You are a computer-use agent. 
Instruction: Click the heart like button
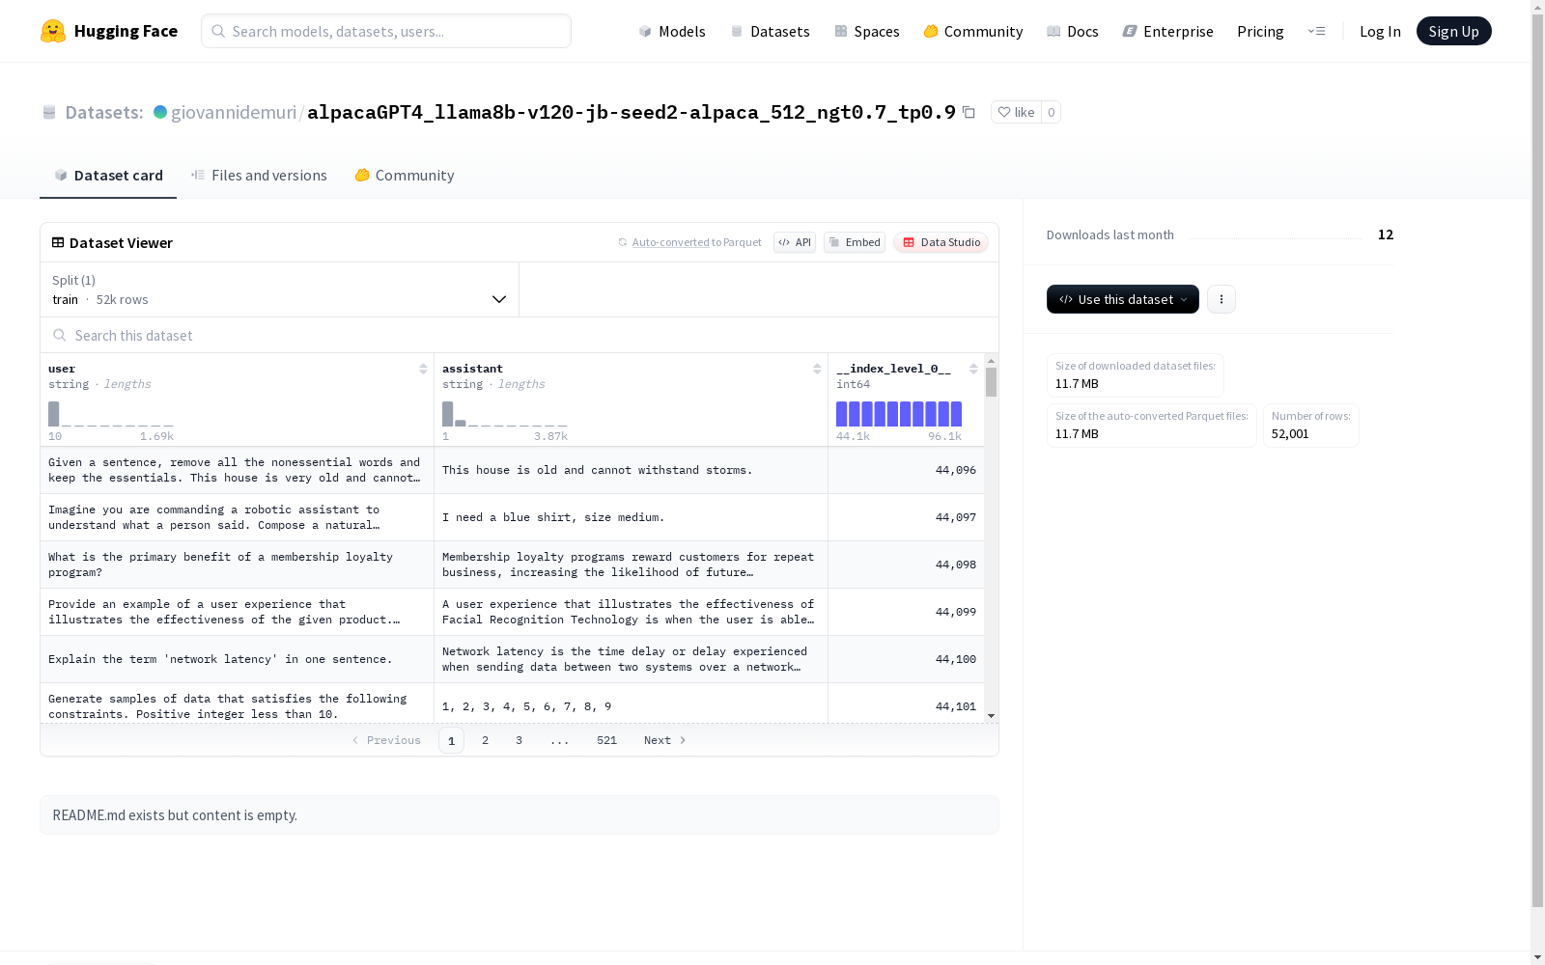1016,112
